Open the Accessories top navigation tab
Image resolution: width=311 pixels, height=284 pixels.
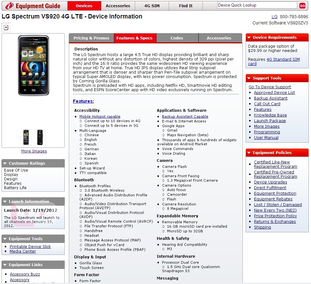coord(118,6)
